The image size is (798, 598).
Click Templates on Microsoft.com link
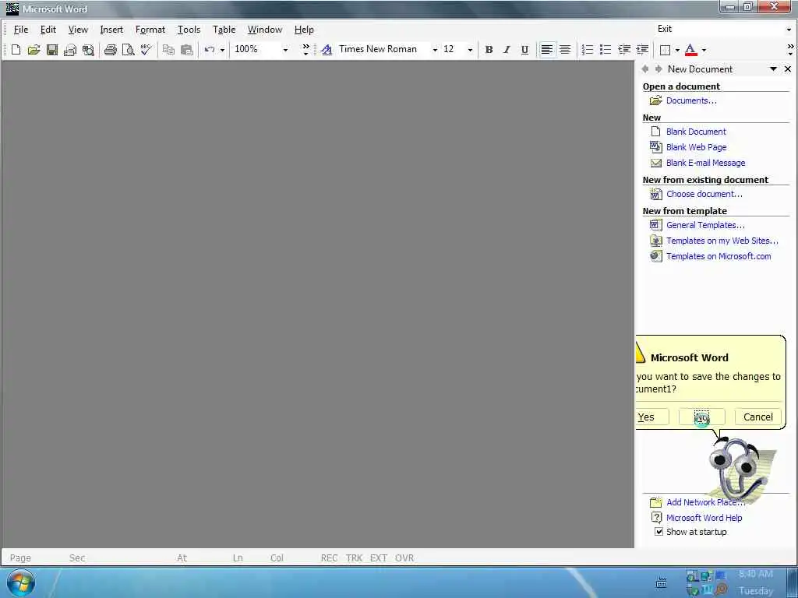coord(719,256)
